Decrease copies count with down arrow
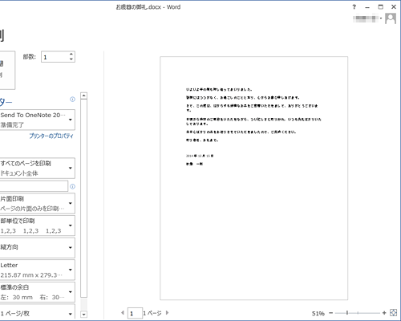The height and width of the screenshot is (321, 401). [x=71, y=59]
